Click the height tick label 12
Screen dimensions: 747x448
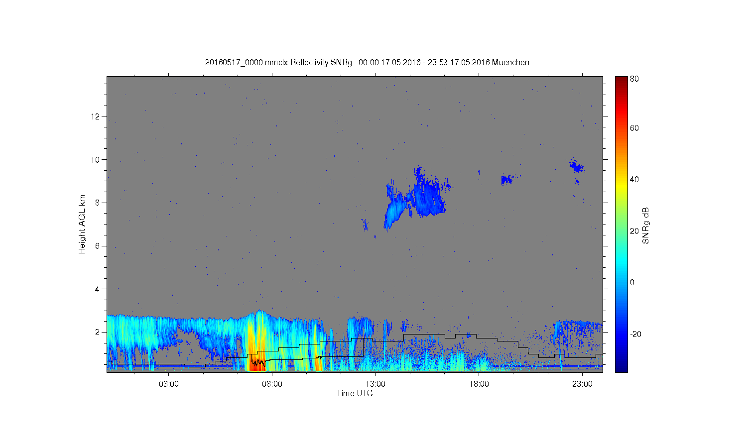tap(96, 116)
